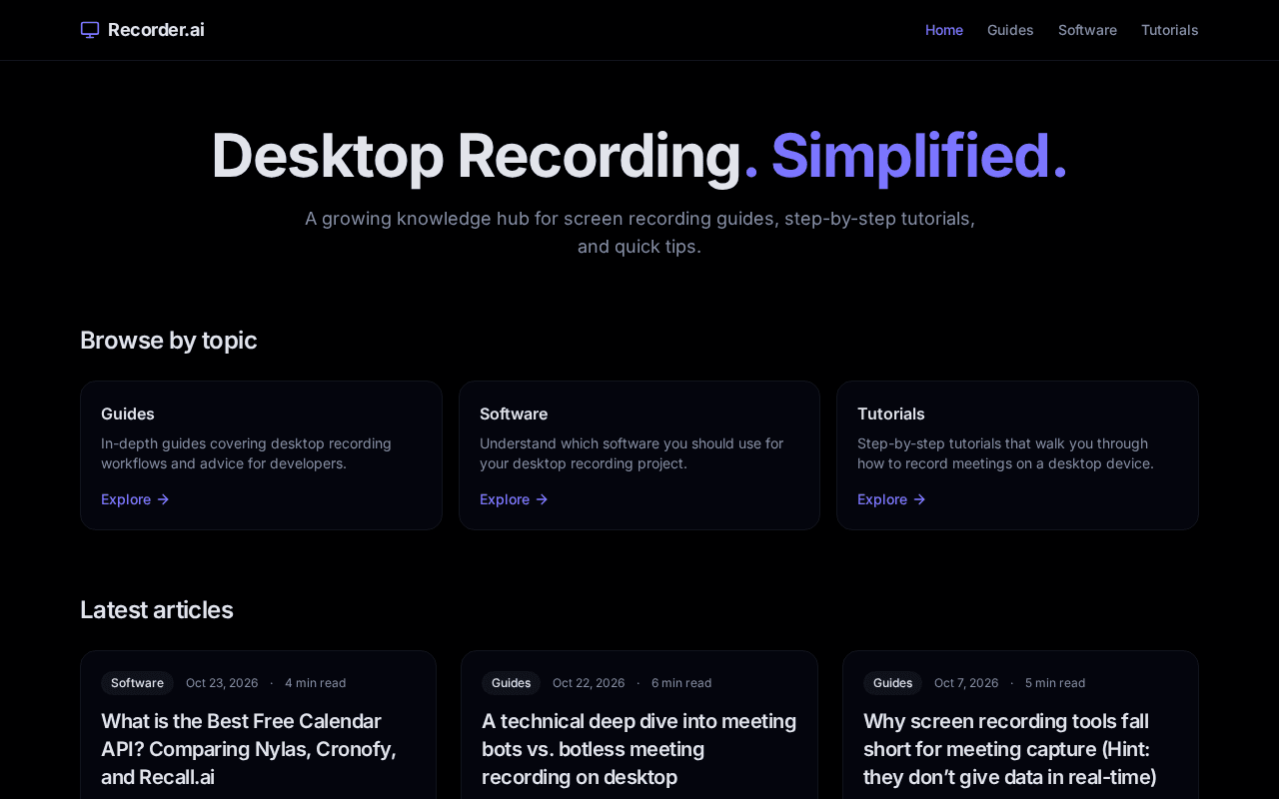The width and height of the screenshot is (1279, 799).
Task: Go to Software in top navigation
Action: 1087,30
